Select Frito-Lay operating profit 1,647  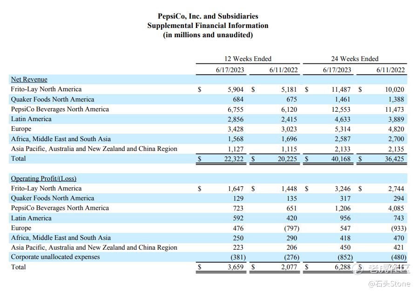[236, 189]
